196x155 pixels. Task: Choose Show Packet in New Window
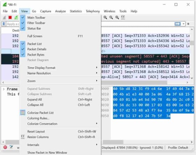[x=60, y=153]
